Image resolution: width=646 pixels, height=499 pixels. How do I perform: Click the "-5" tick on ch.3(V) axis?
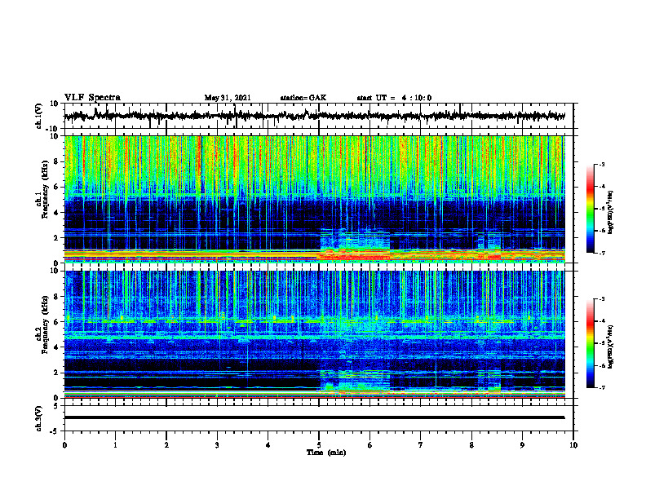point(55,431)
